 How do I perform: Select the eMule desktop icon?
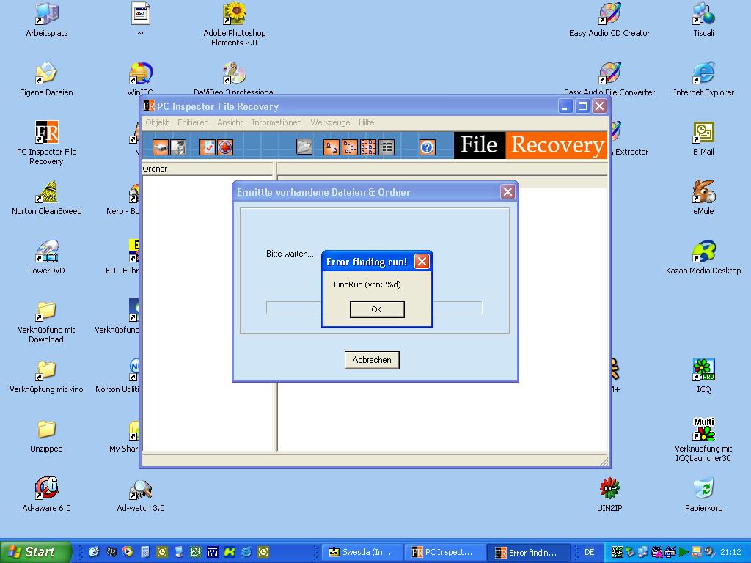(x=703, y=198)
